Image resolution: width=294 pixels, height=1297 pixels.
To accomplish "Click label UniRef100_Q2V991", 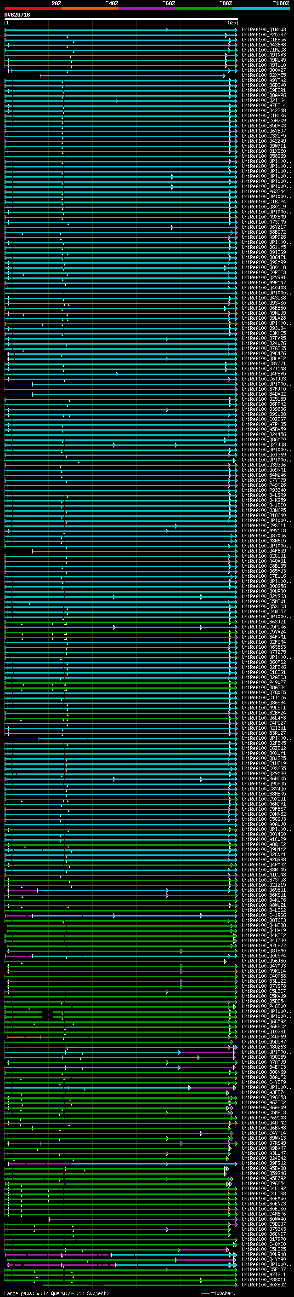I will coord(264,278).
